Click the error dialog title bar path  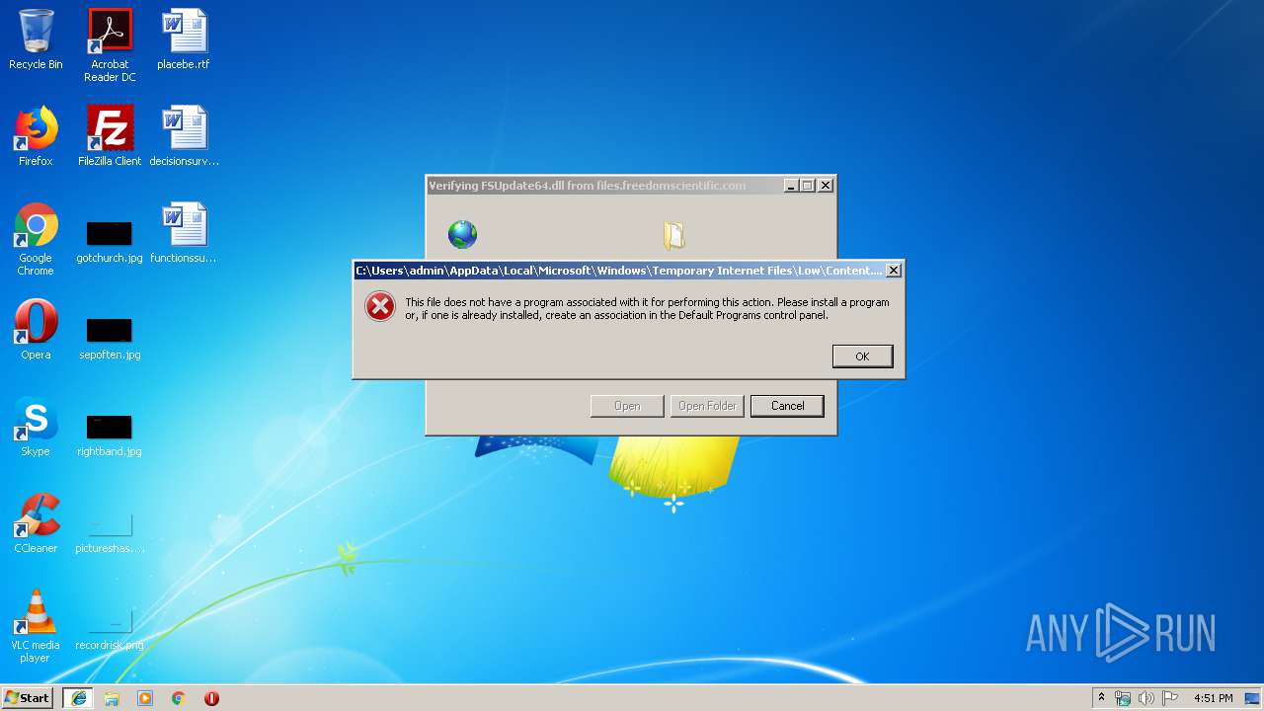coord(619,271)
